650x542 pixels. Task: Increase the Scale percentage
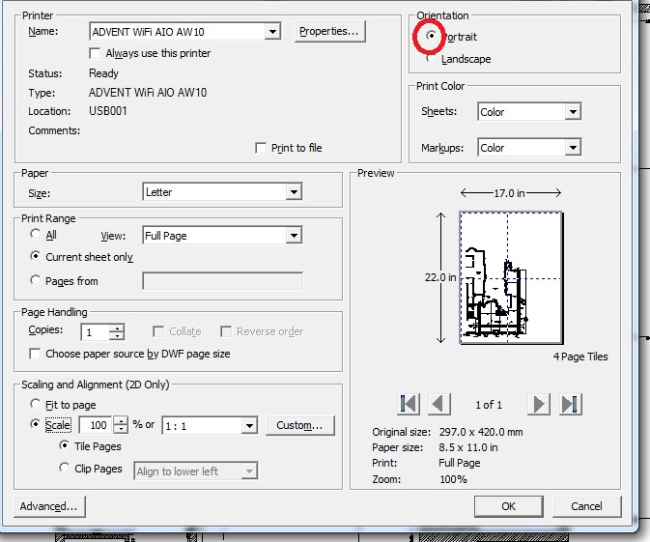[x=121, y=420]
